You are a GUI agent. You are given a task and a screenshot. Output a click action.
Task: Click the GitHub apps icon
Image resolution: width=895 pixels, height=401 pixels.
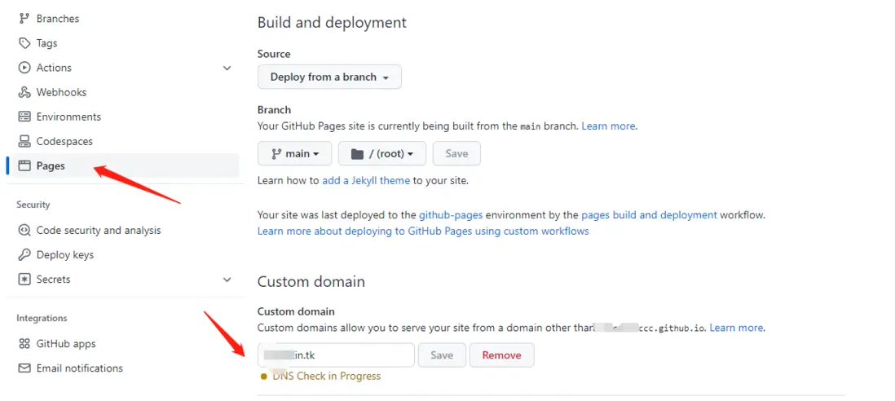24,343
